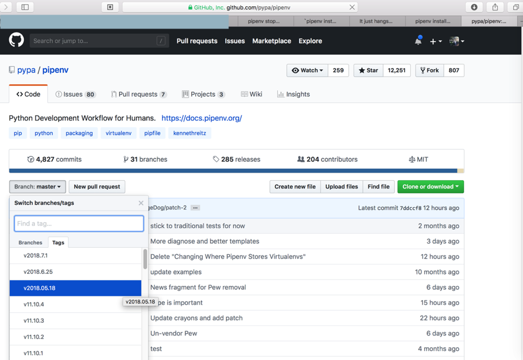Focus the GitHub search field
Viewport: 523px width, 360px height.
click(x=99, y=41)
